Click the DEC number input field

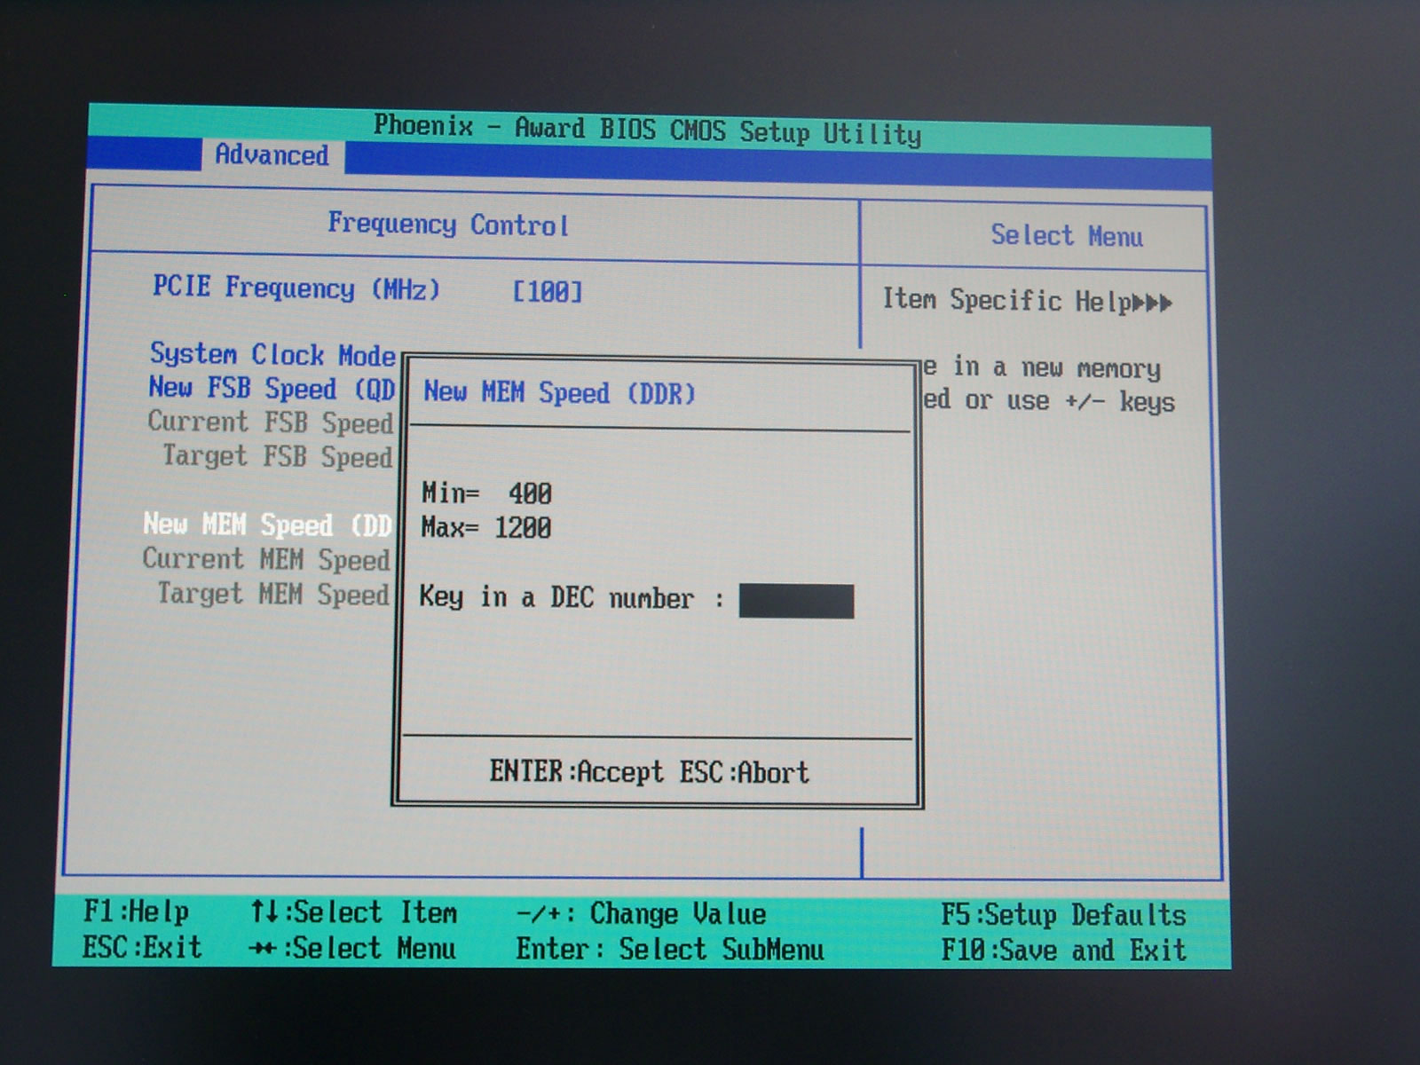pyautogui.click(x=796, y=601)
